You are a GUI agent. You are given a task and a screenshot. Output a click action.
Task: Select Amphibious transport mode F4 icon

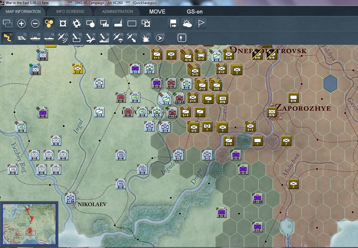pos(49,38)
